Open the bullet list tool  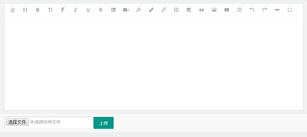click(176, 10)
